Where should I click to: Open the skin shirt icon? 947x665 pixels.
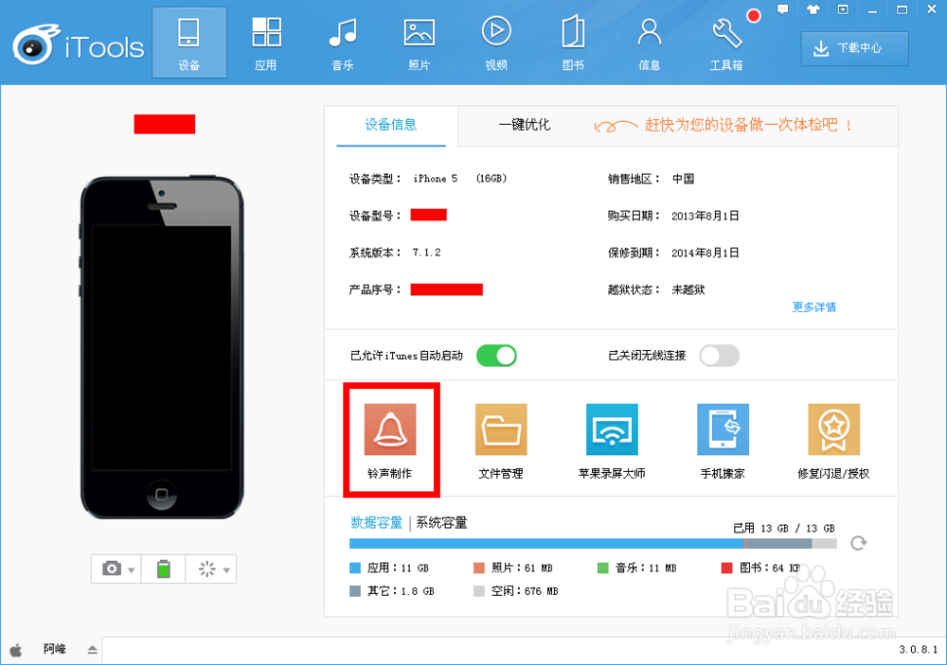click(x=813, y=9)
